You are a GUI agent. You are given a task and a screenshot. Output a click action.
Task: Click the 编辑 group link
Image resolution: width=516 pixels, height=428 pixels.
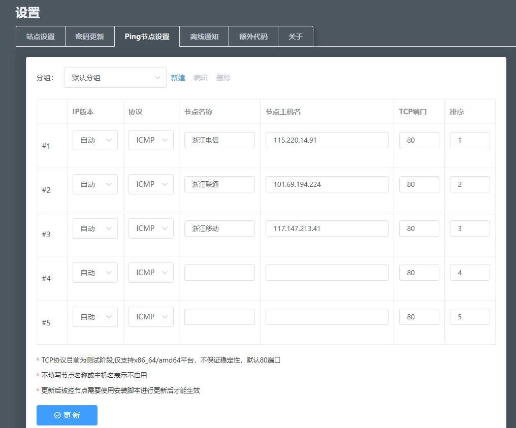[201, 78]
